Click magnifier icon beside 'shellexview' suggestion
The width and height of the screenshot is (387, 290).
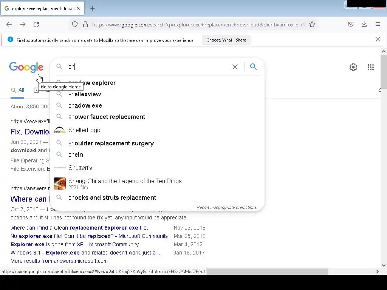tap(59, 94)
